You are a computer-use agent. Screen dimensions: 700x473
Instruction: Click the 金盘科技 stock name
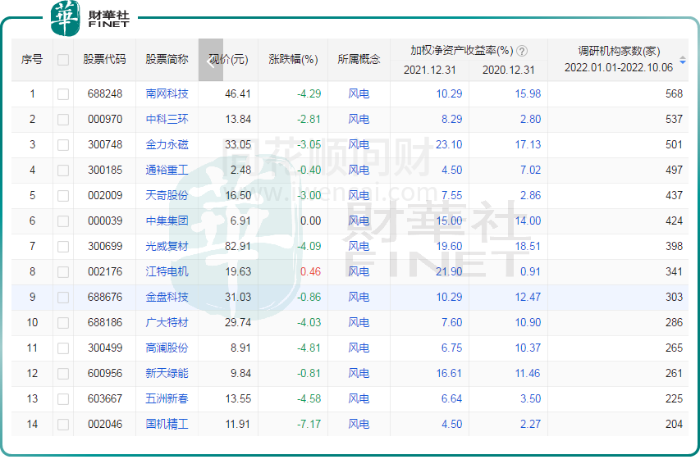coord(167,297)
